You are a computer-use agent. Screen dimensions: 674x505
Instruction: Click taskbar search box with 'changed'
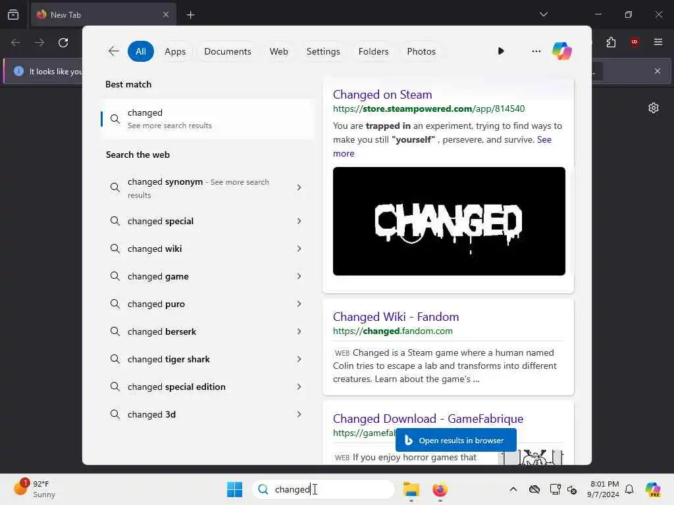tap(323, 489)
